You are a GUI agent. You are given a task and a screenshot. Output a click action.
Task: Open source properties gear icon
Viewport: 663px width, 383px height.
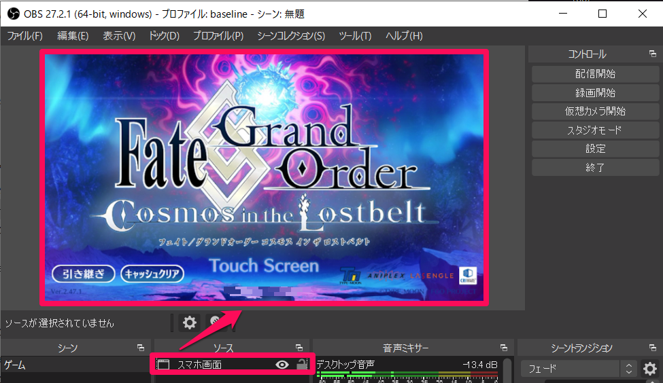point(190,323)
